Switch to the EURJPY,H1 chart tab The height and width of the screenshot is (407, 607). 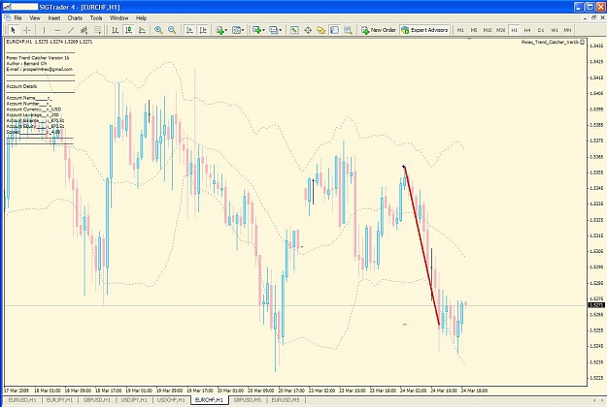(x=59, y=400)
